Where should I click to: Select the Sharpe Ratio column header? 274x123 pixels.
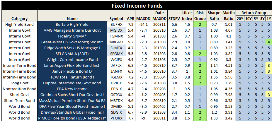pyautogui.click(x=214, y=16)
